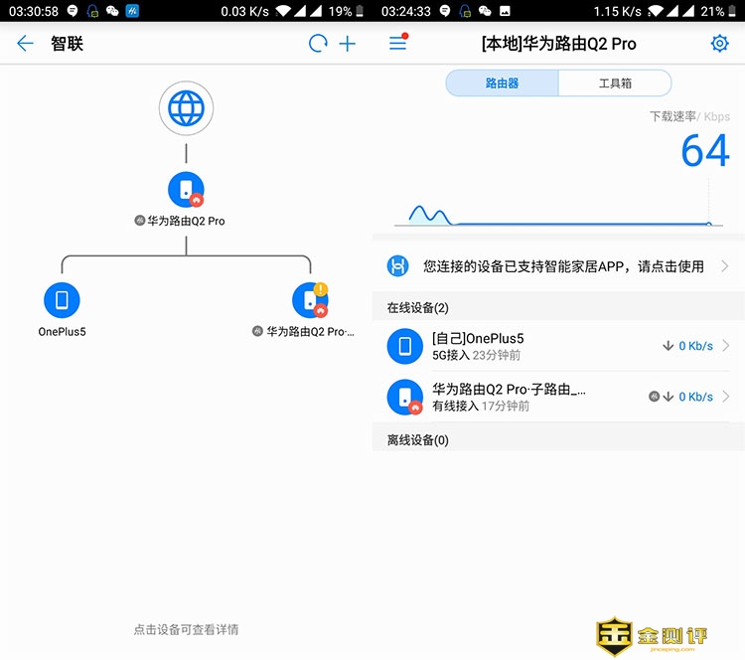Switch to the 路由器 tab
Viewport: 745px width, 660px height.
point(502,83)
